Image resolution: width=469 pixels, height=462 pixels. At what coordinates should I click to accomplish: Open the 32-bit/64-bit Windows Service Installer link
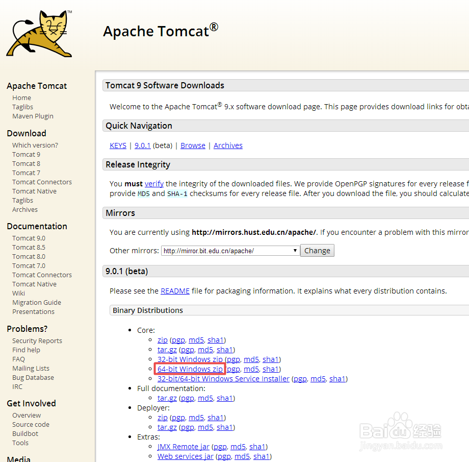tap(223, 378)
